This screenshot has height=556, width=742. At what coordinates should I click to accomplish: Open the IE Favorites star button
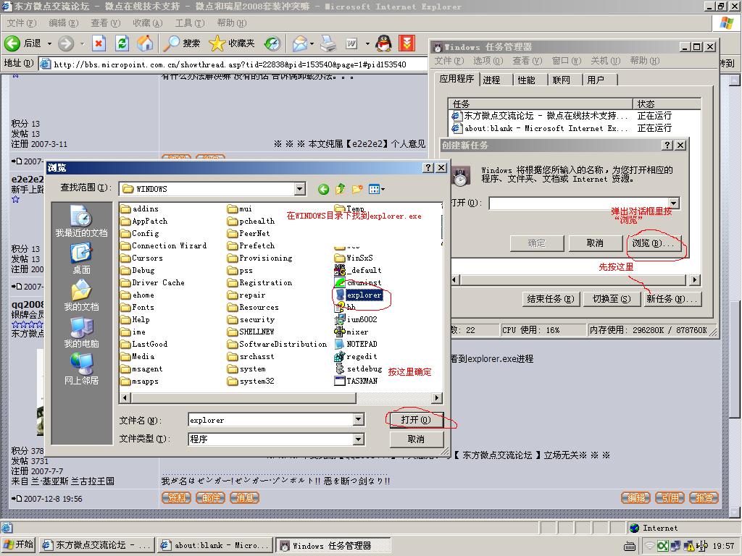click(x=231, y=43)
